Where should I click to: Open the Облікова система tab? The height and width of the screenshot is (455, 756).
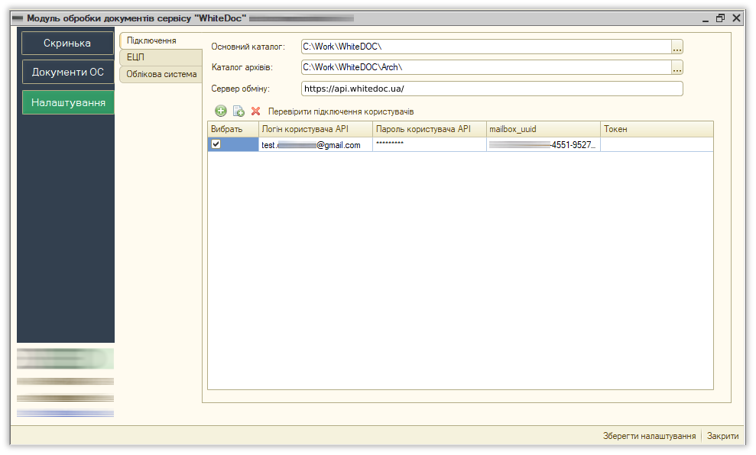(161, 74)
